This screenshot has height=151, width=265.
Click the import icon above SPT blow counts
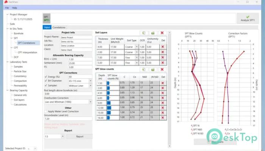(144, 69)
